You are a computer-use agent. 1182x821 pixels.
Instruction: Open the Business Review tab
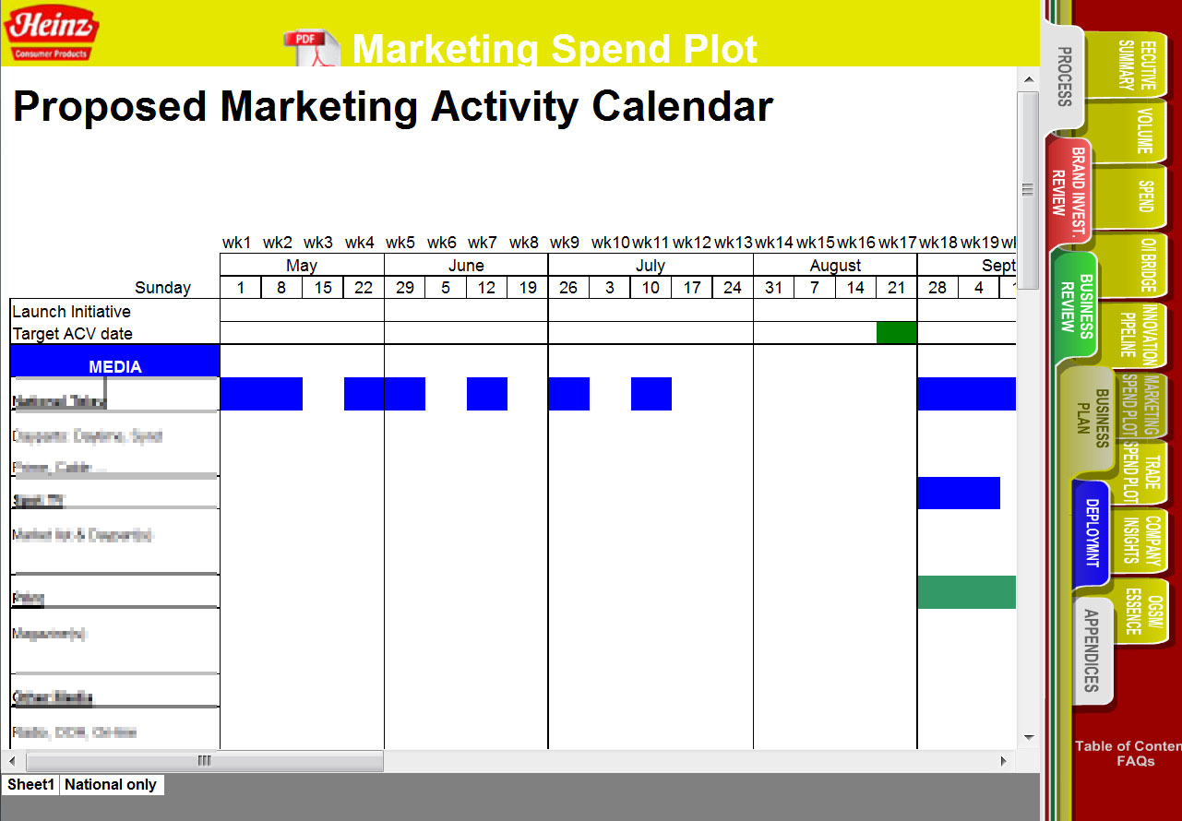(x=1076, y=303)
